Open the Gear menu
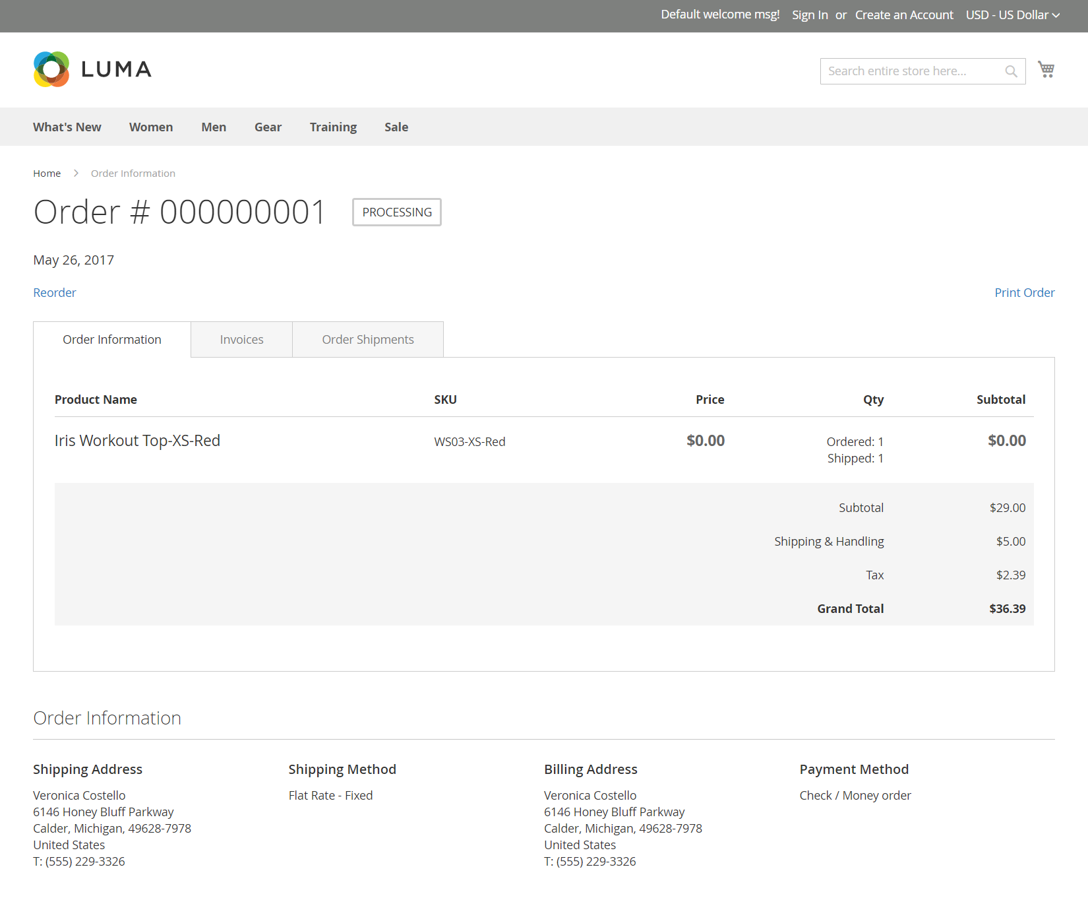The height and width of the screenshot is (898, 1088). [x=268, y=127]
